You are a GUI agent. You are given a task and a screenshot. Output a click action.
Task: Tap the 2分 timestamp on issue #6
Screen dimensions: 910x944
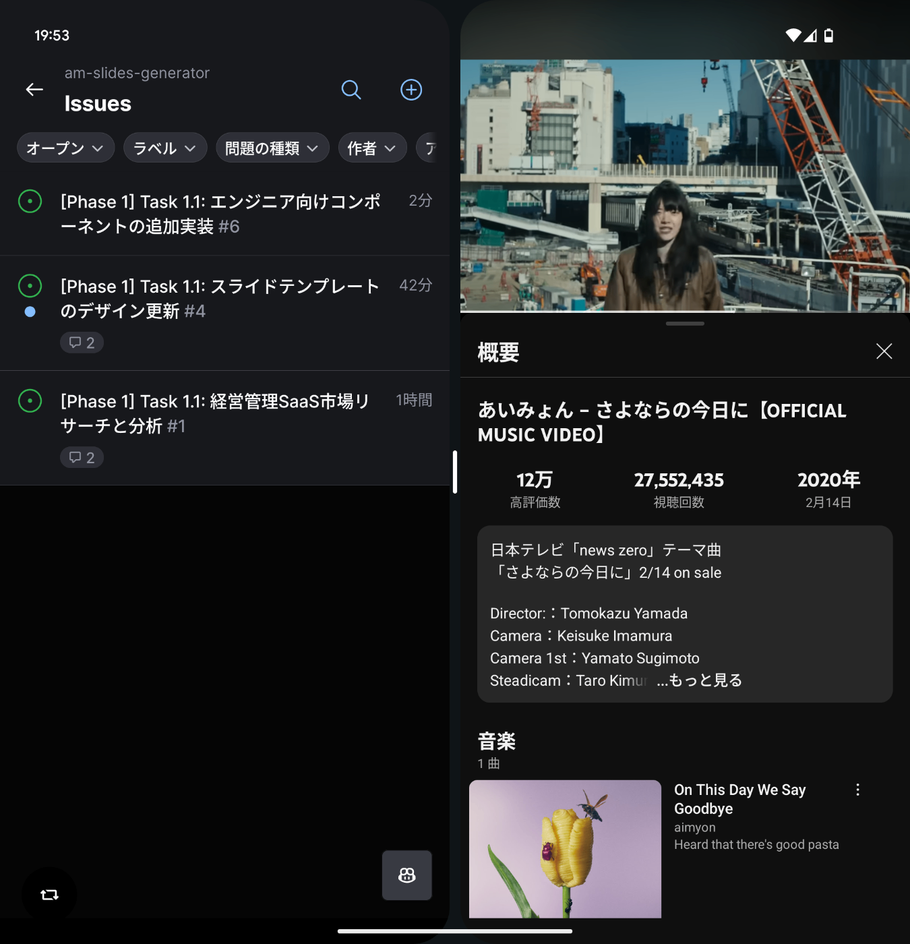point(421,200)
